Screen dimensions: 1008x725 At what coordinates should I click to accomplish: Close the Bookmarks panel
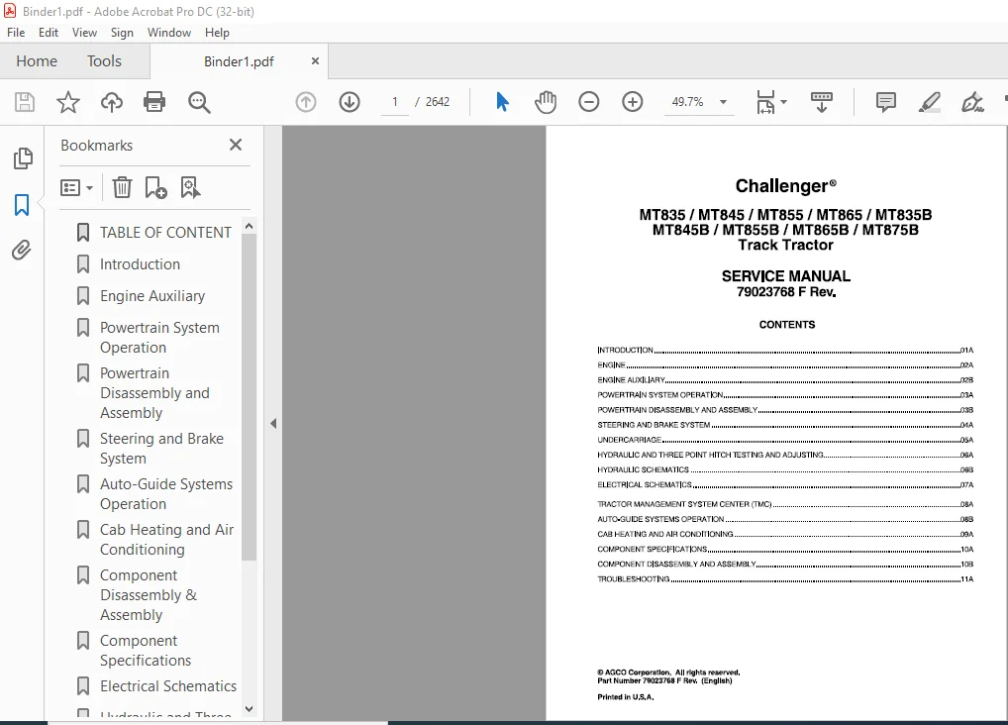(236, 145)
